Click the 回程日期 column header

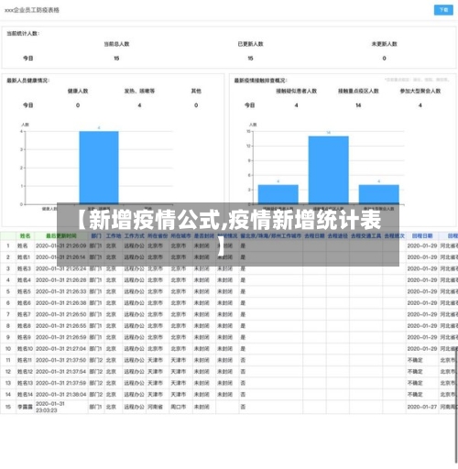(422, 236)
